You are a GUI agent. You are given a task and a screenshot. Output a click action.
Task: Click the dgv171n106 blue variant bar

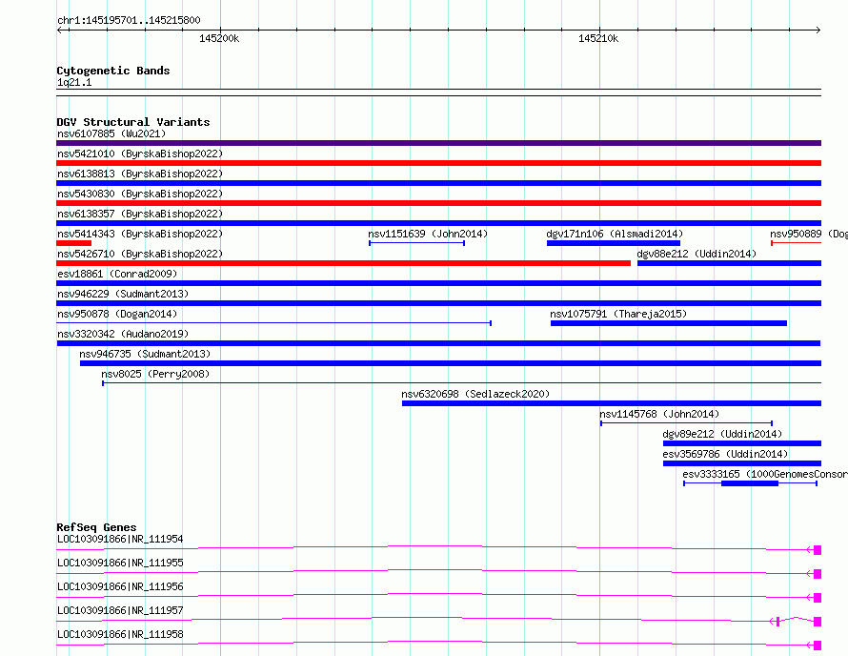(614, 243)
